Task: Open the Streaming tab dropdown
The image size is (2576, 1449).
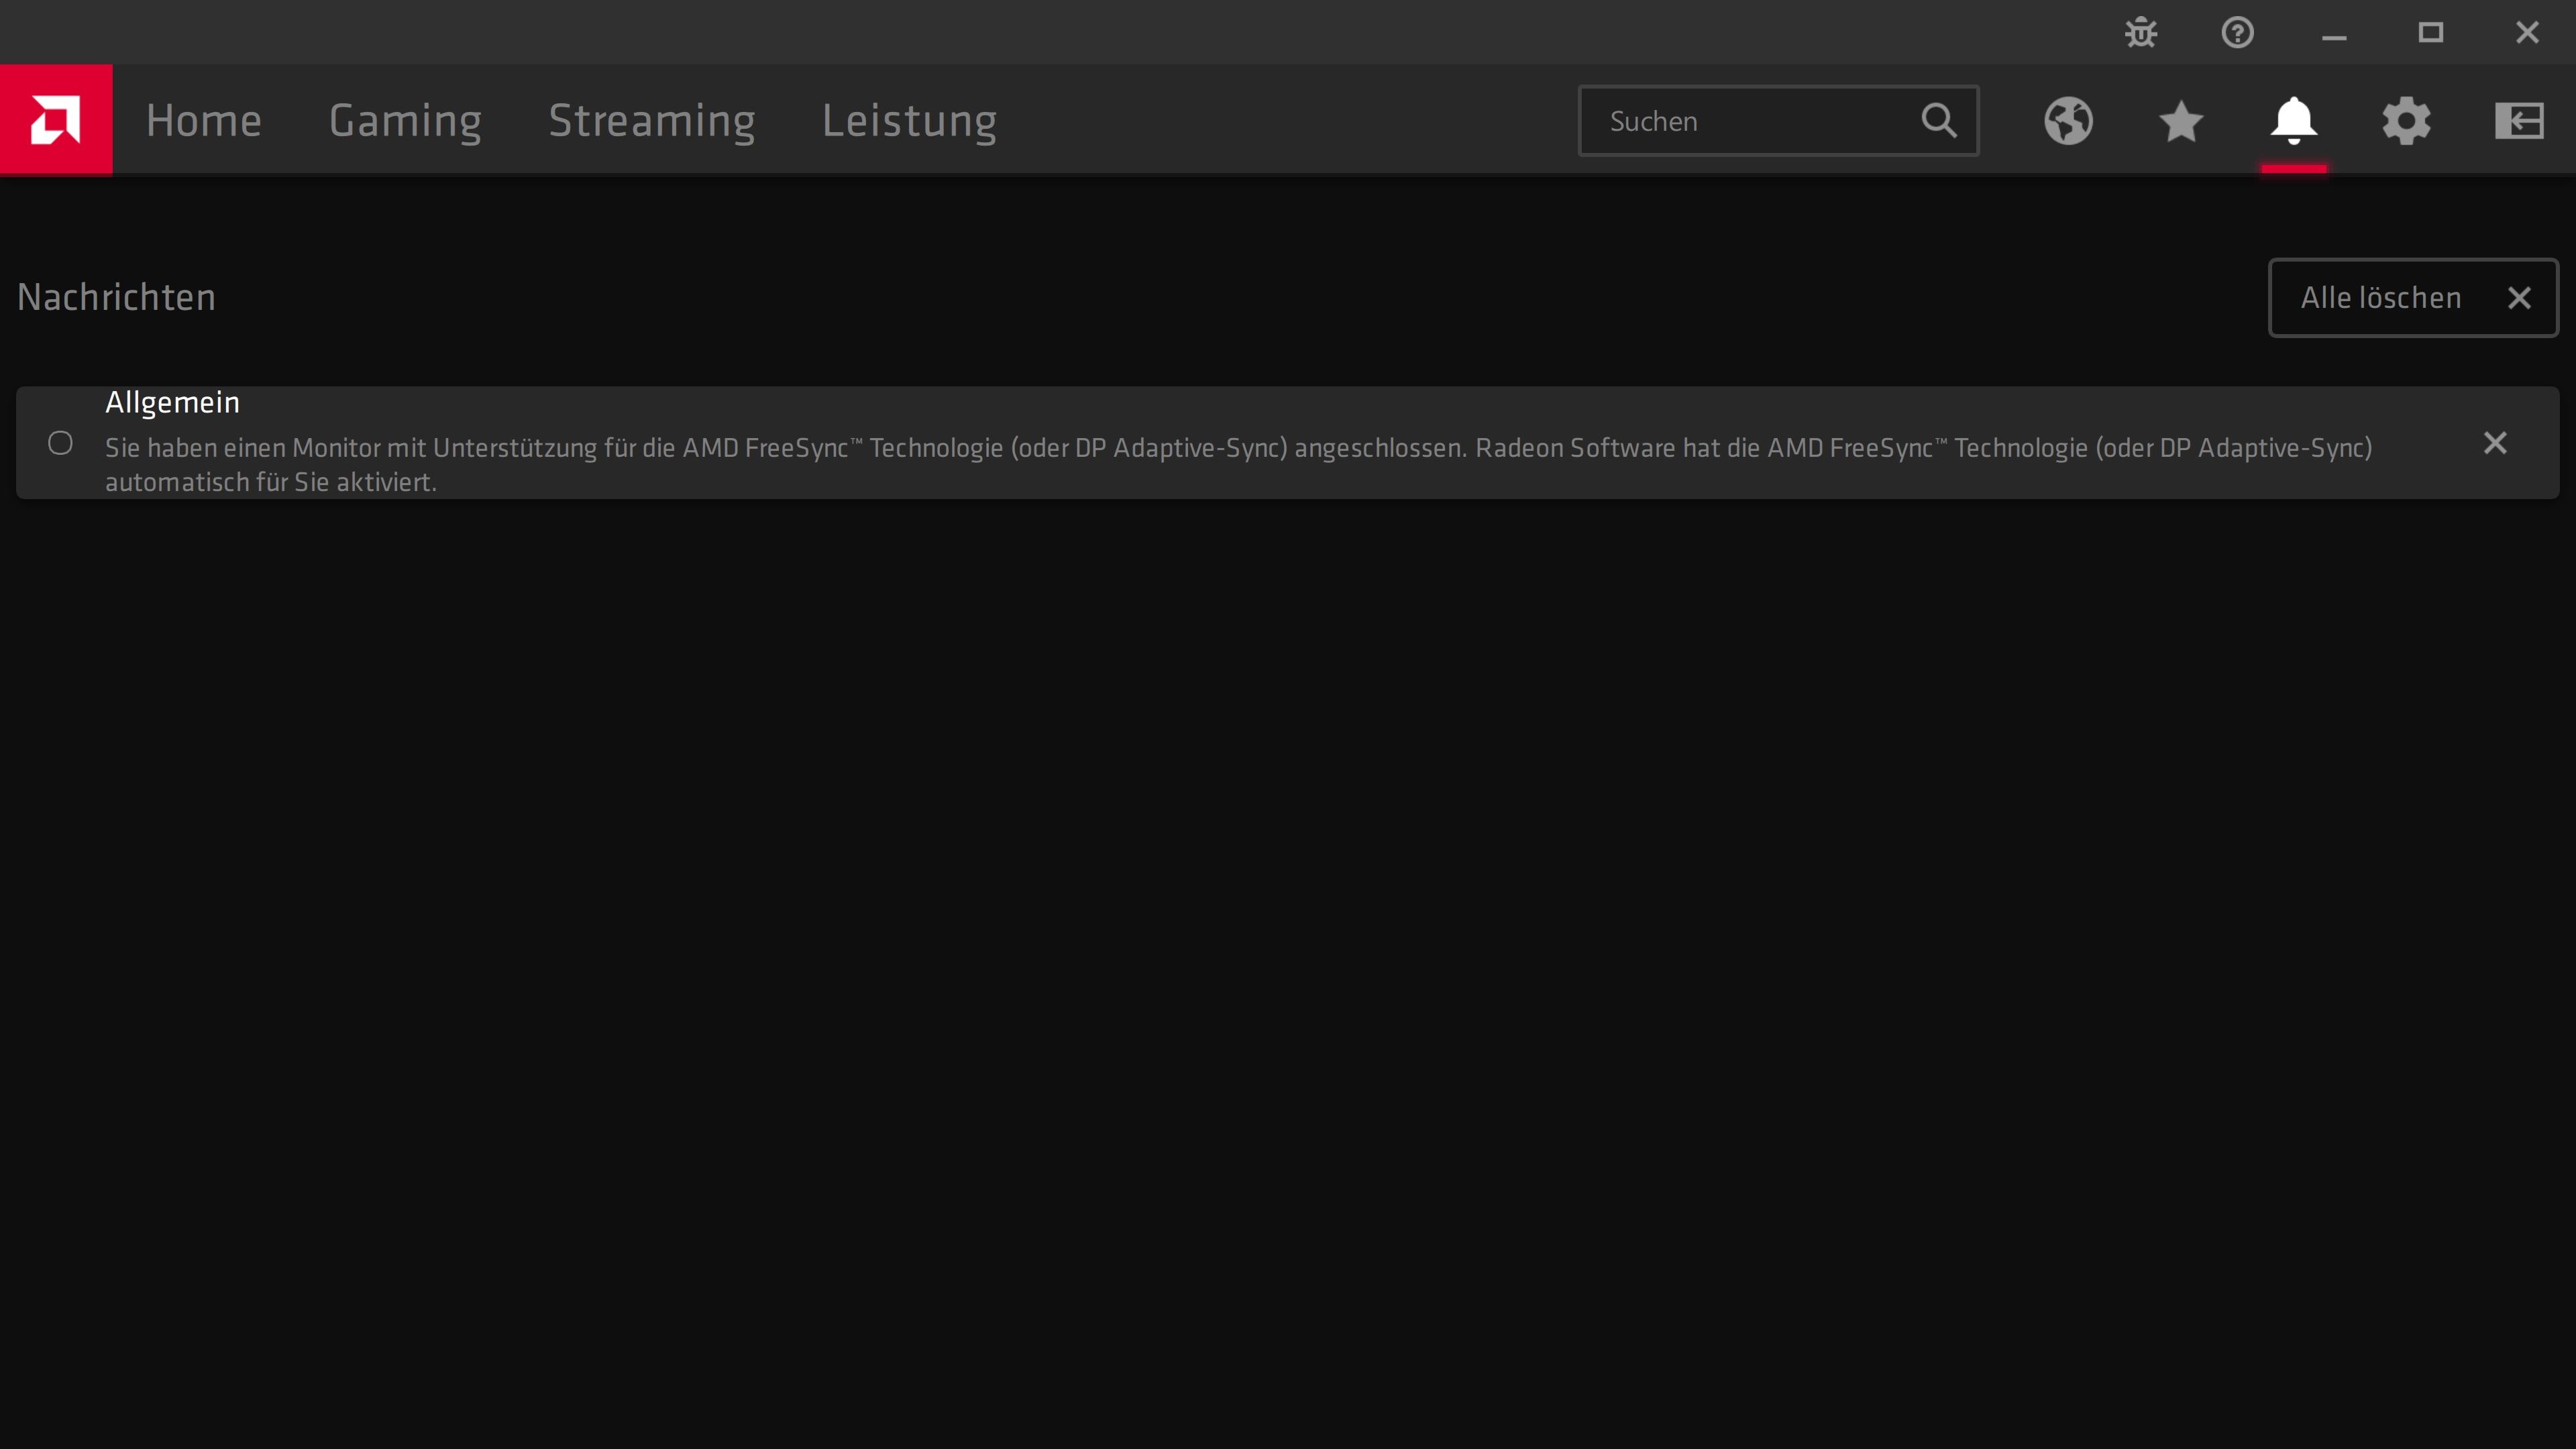Action: (x=651, y=119)
